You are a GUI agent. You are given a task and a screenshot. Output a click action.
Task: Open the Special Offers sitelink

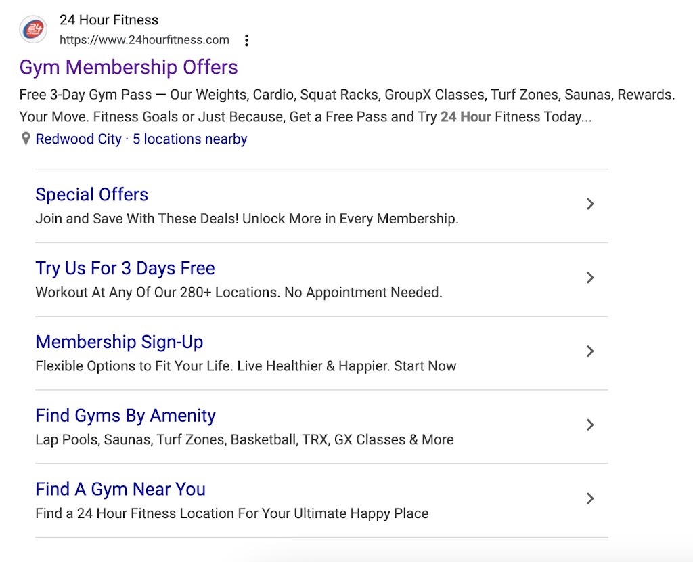pyautogui.click(x=91, y=195)
